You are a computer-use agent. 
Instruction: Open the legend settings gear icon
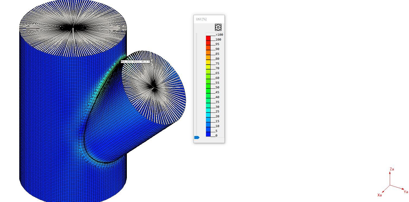point(218,27)
